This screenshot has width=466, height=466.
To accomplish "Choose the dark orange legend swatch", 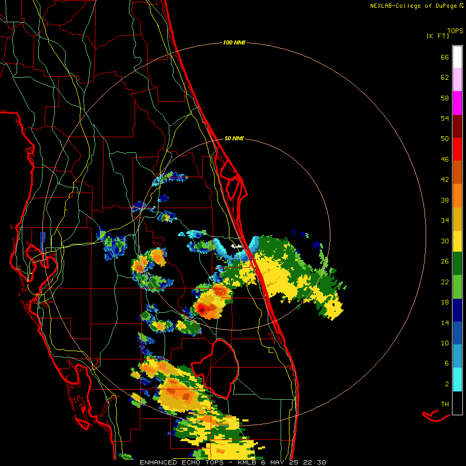I will [x=457, y=172].
